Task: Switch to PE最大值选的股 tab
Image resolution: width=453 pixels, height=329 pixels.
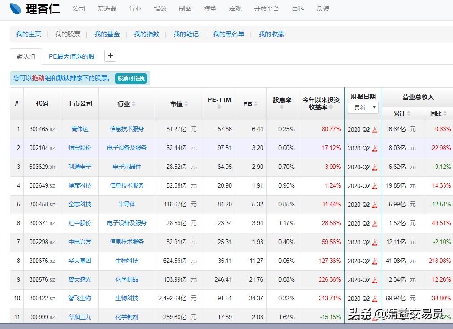Action: [72, 56]
